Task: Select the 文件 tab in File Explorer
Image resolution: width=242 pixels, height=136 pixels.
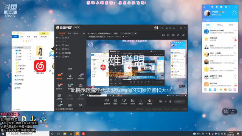Action: (15, 37)
